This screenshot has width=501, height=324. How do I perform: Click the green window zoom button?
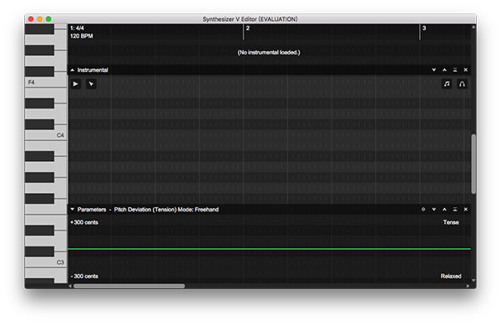(x=48, y=19)
